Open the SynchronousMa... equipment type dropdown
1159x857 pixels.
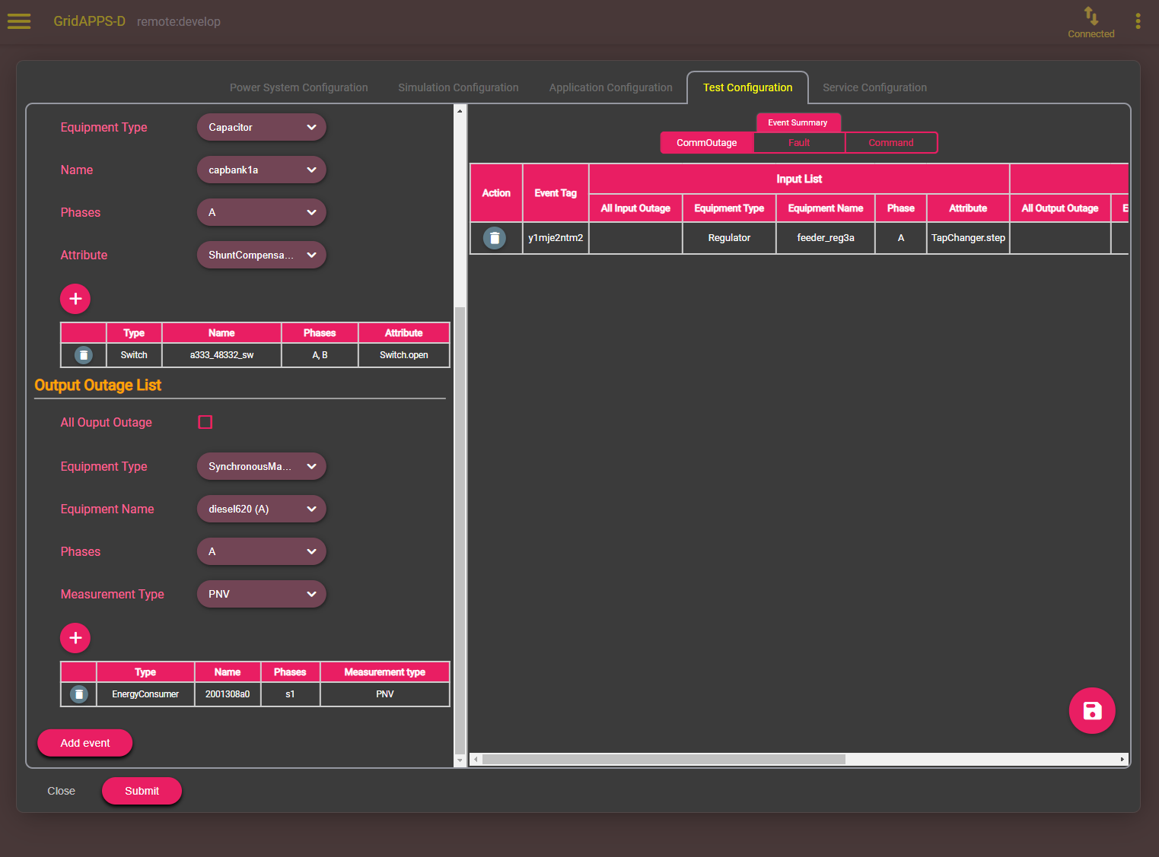point(262,466)
